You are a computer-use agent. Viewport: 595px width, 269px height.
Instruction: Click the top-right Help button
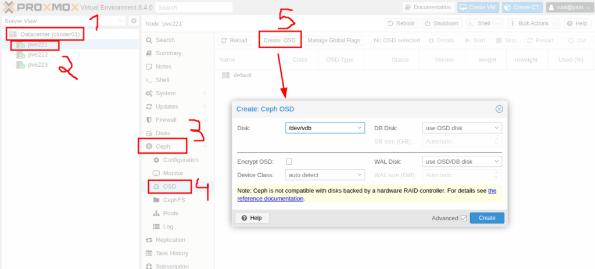click(x=578, y=23)
